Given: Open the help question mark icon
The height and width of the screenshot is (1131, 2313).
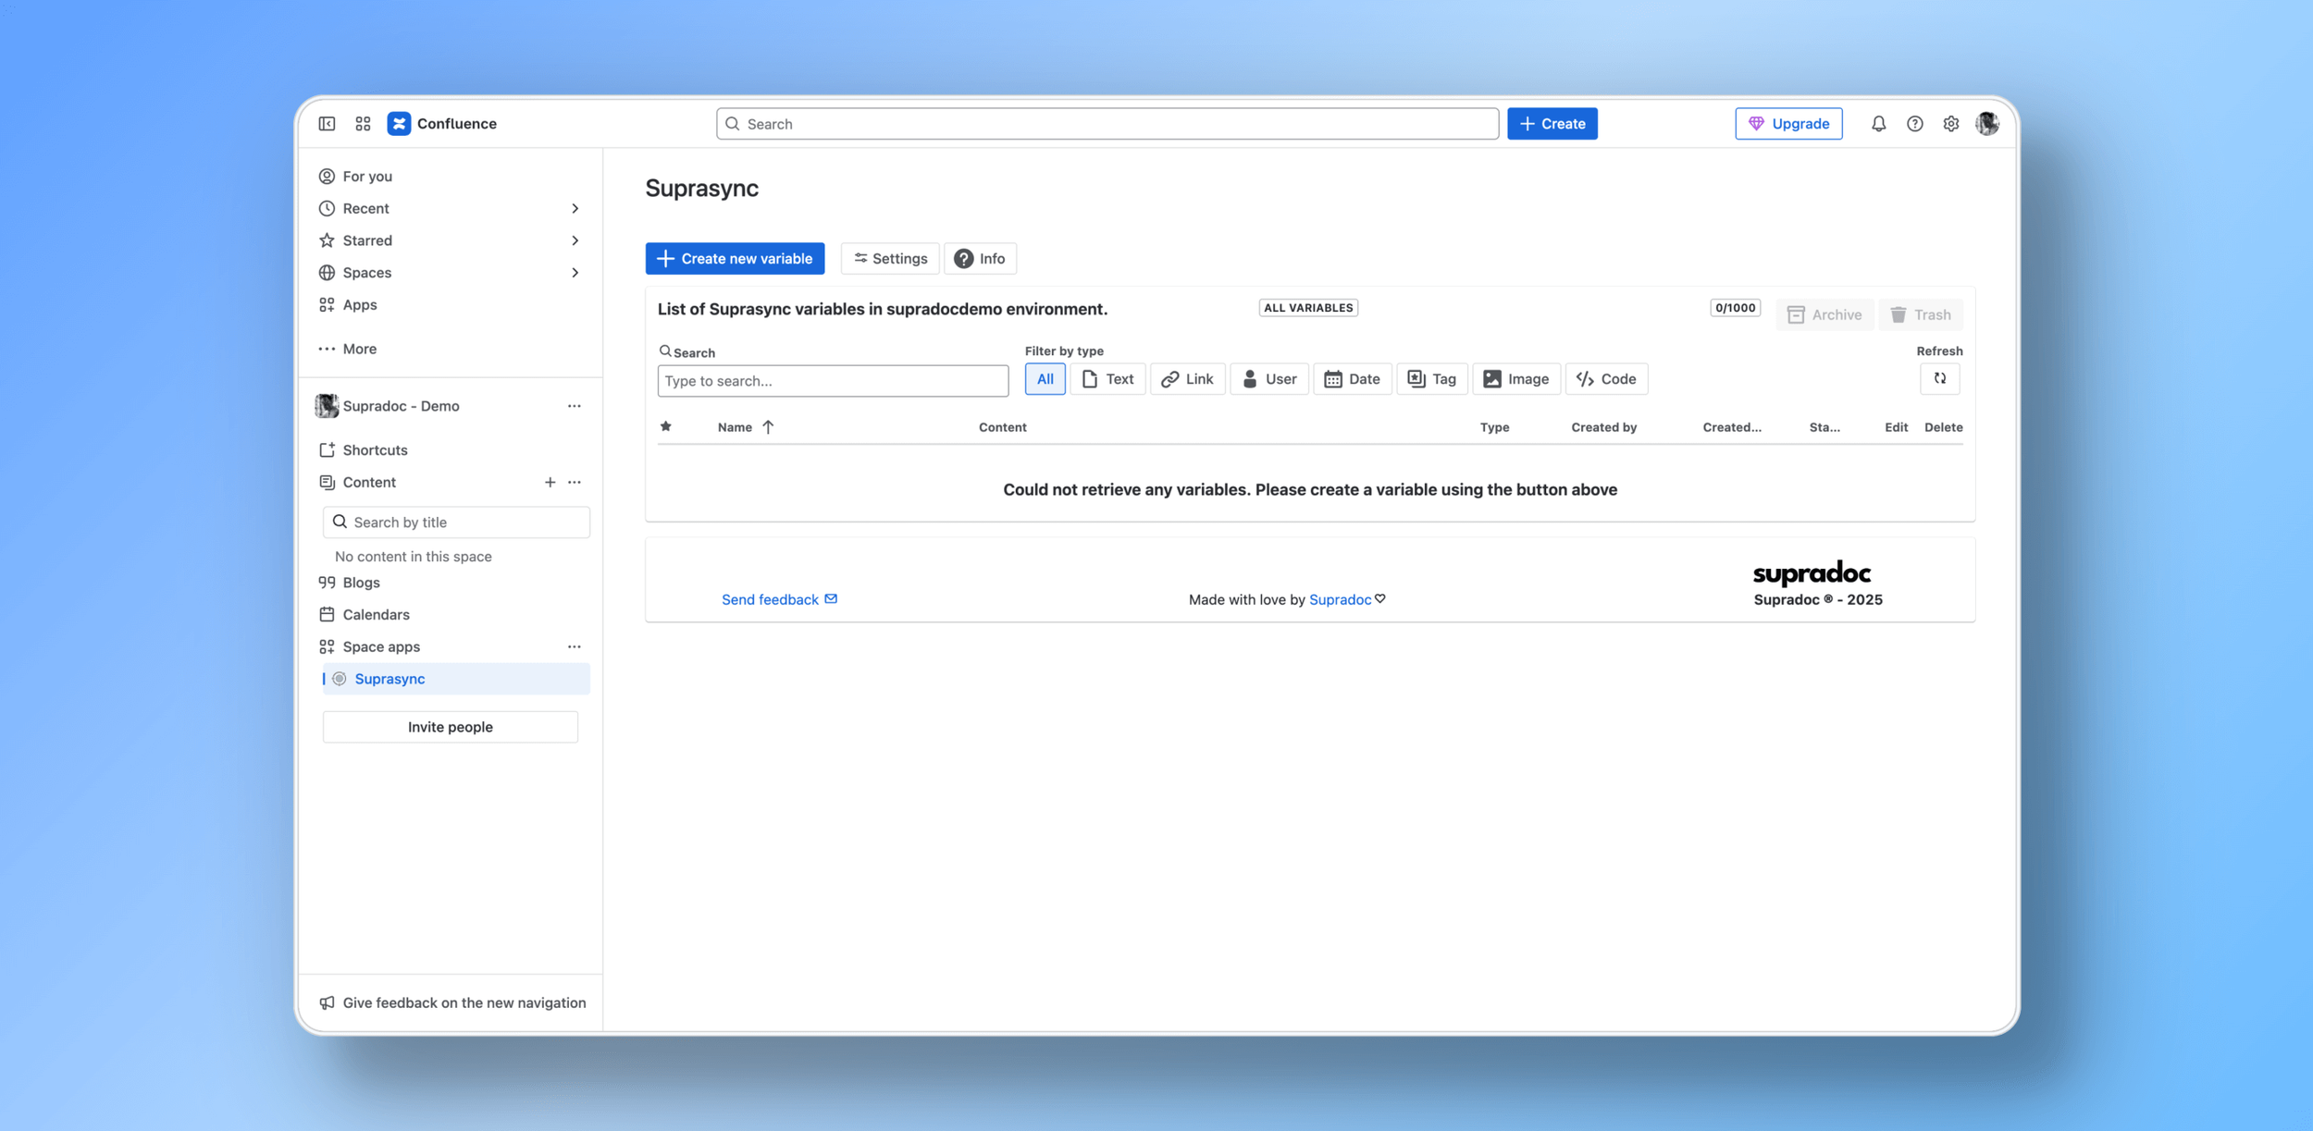Looking at the screenshot, I should pyautogui.click(x=1914, y=123).
